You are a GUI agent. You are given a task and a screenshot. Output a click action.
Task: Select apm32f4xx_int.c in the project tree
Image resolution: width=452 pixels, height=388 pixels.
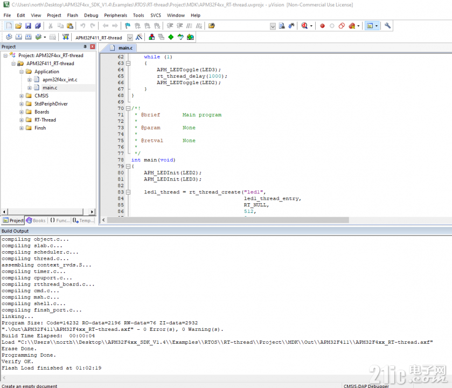tap(60, 80)
